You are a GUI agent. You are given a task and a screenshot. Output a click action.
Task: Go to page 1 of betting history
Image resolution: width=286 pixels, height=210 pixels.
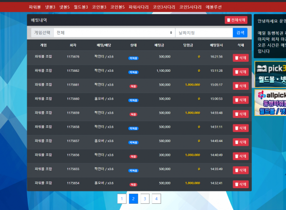coord(122,199)
